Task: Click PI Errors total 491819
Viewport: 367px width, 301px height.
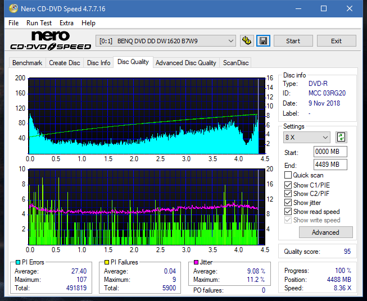Action: coord(76,288)
